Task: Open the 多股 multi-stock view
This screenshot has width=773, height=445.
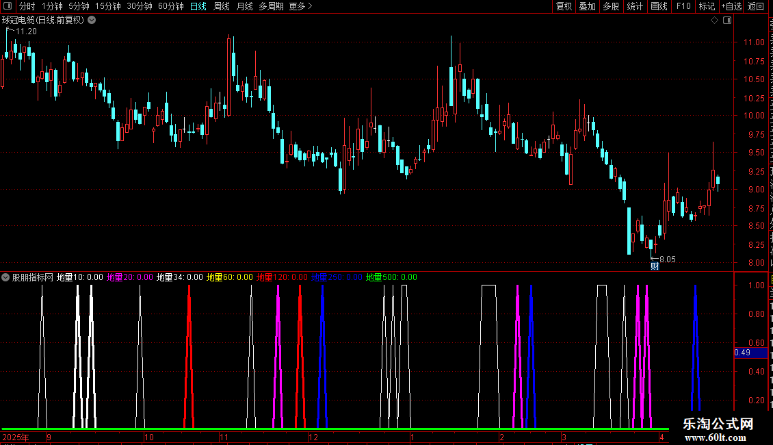Action: point(612,6)
